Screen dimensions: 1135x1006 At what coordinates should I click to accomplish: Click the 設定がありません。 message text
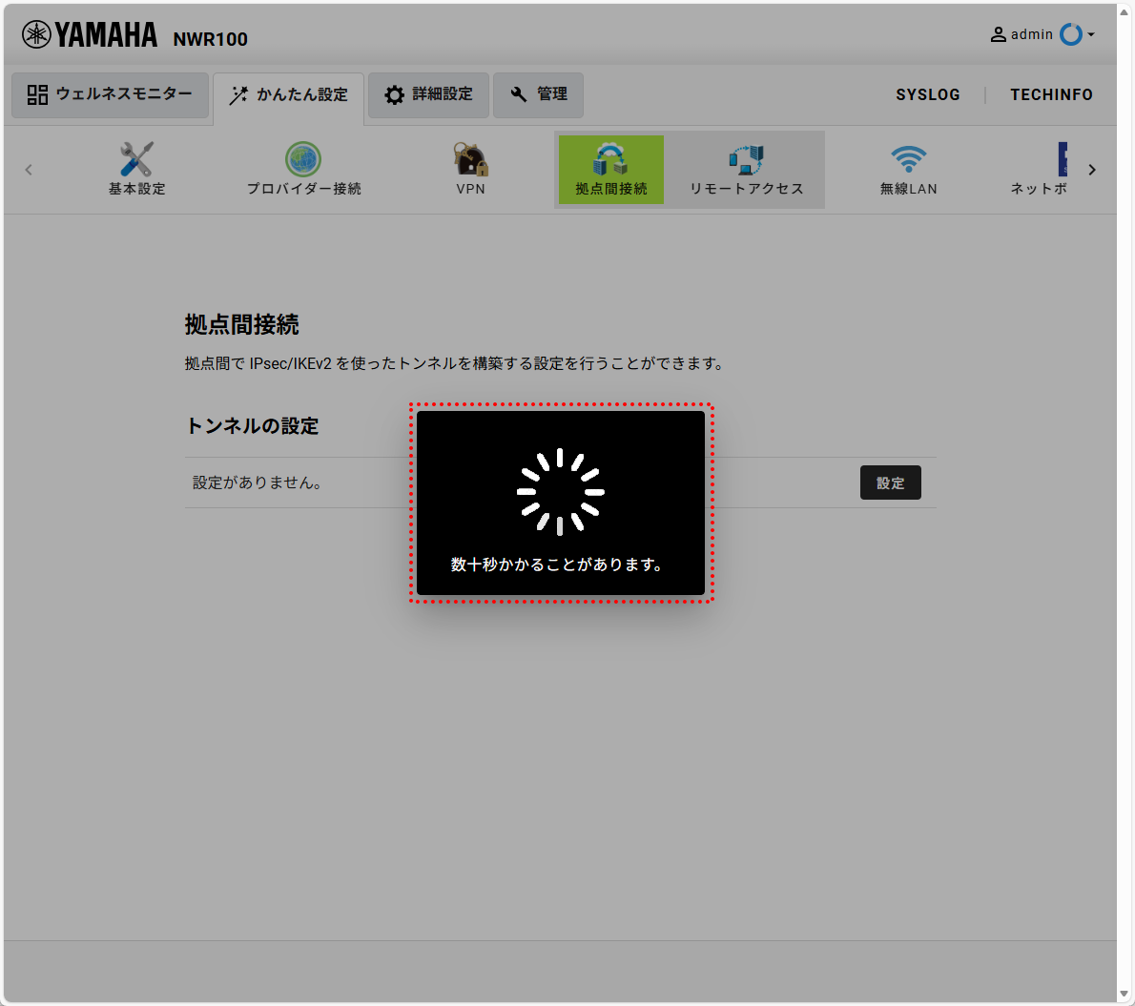257,482
